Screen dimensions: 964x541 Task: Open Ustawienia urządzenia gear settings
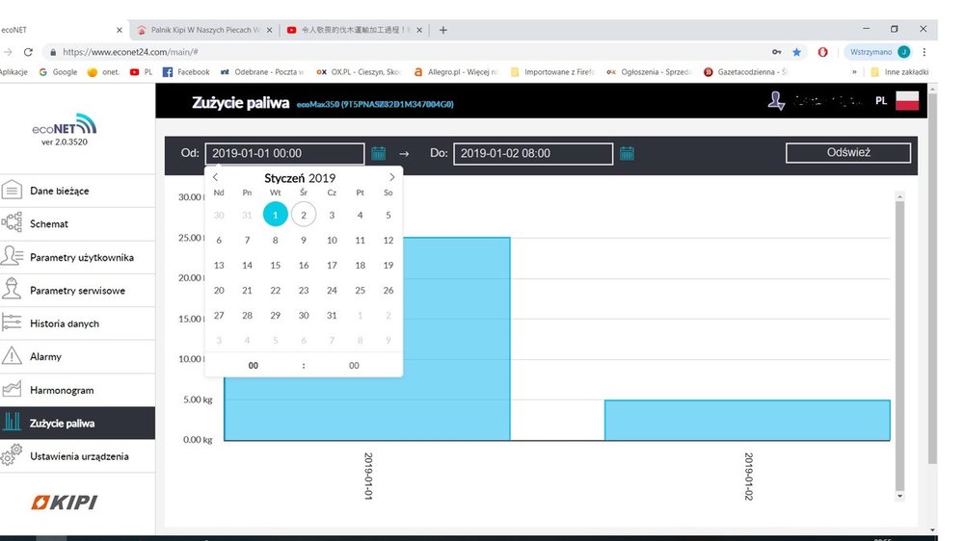[x=77, y=456]
